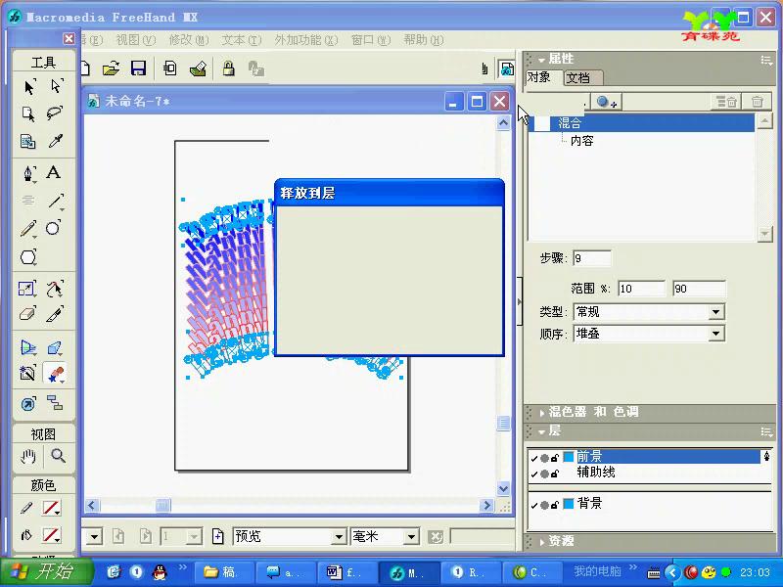Select the Ellipse tool

click(54, 228)
